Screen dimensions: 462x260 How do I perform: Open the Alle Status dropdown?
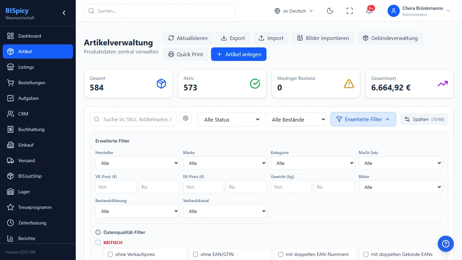tap(229, 120)
